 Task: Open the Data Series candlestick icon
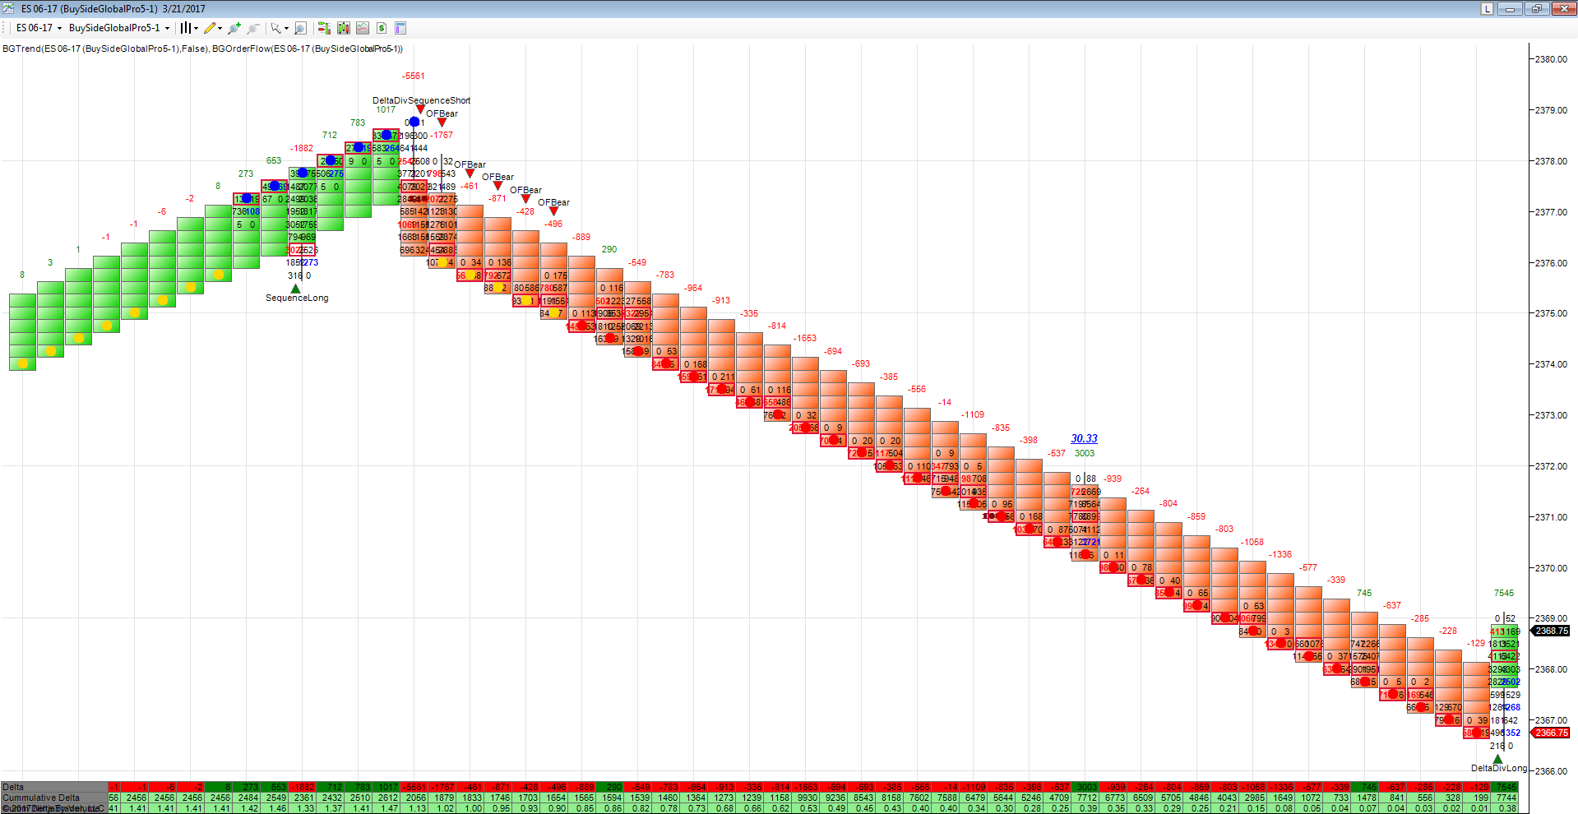343,28
